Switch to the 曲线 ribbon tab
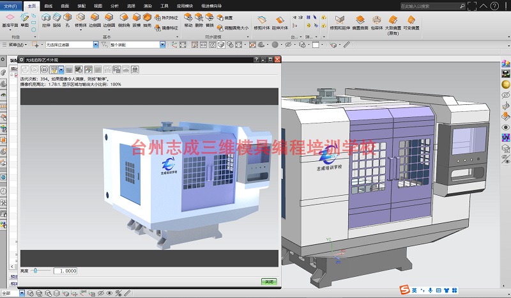 (x=49, y=6)
